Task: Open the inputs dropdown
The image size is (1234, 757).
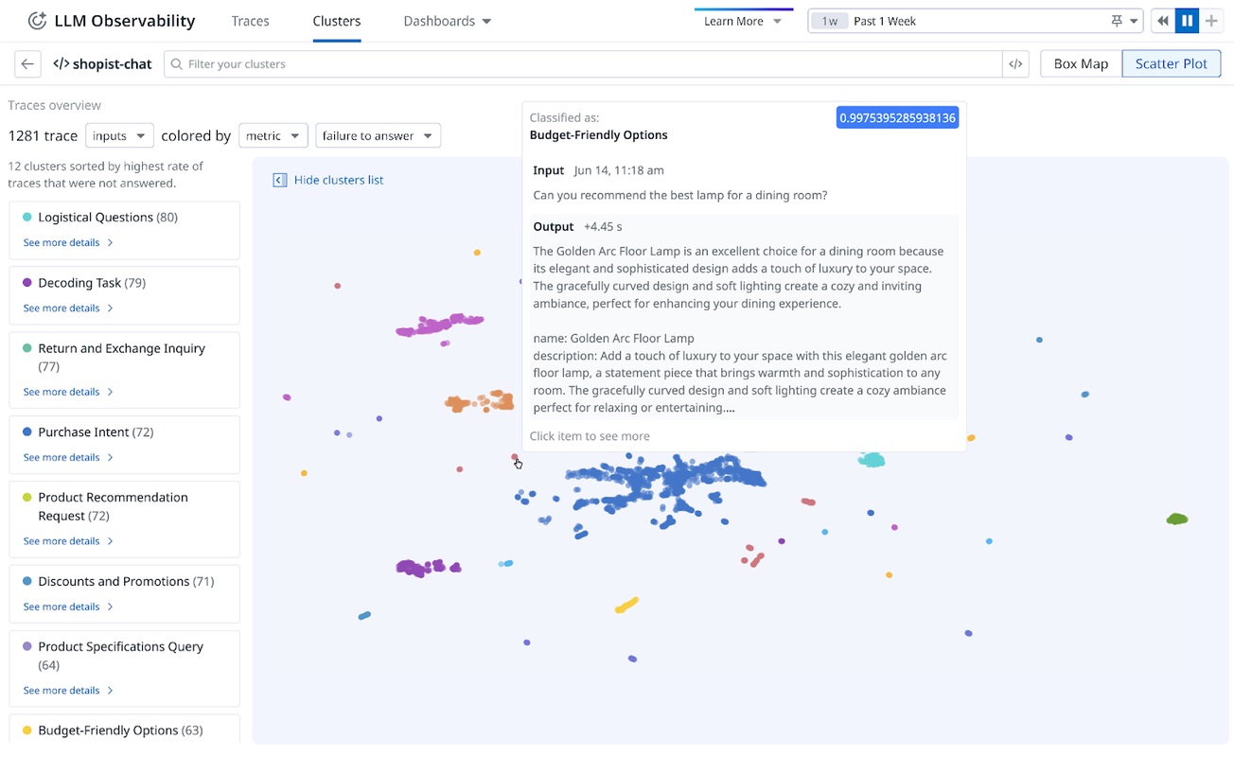Action: click(119, 136)
